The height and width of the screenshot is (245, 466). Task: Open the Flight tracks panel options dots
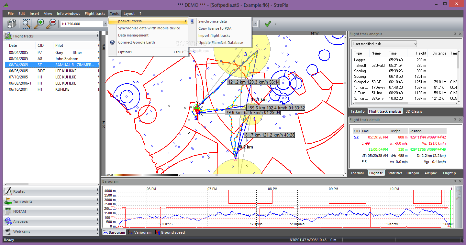click(x=97, y=36)
